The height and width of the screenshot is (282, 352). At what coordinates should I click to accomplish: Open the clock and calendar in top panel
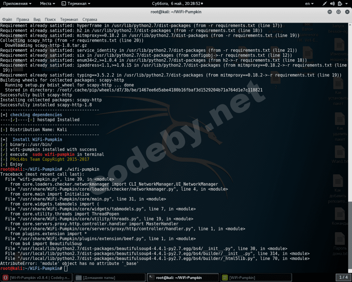[x=177, y=3]
